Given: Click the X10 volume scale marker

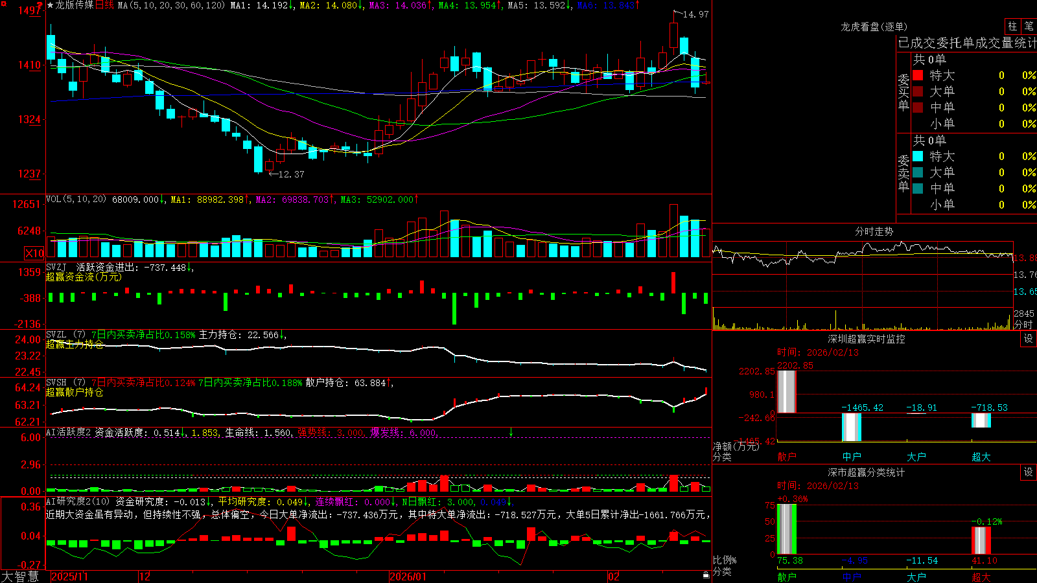Looking at the screenshot, I should click(34, 253).
